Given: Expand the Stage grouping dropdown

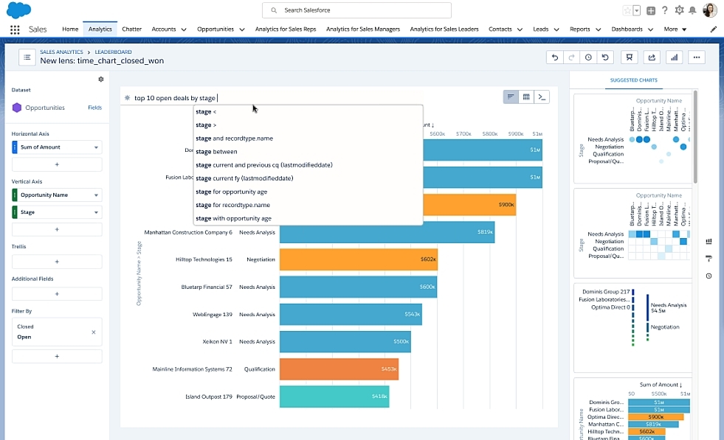Looking at the screenshot, I should (96, 212).
